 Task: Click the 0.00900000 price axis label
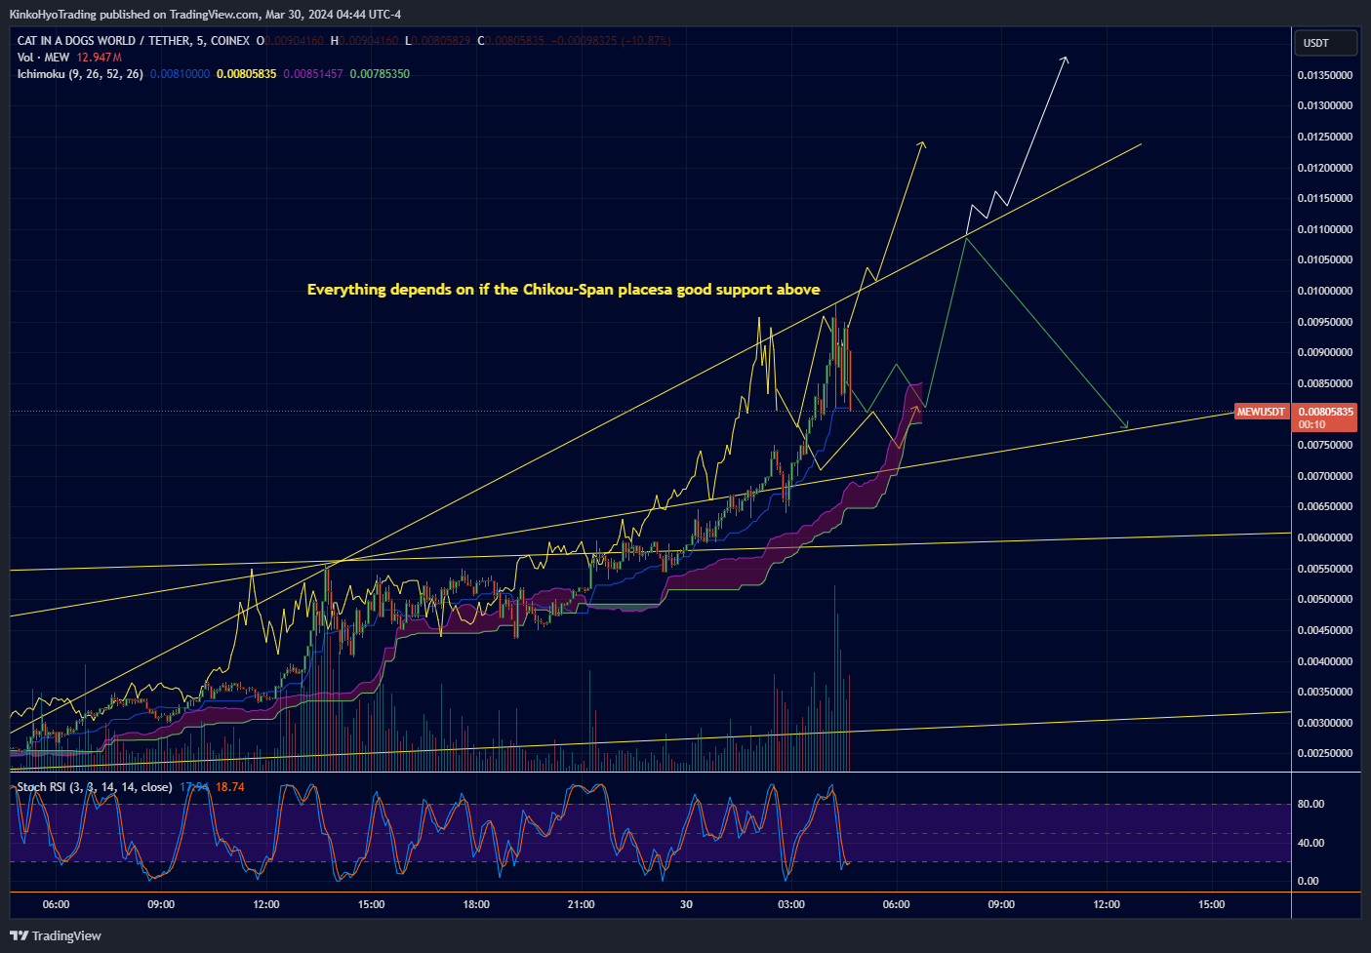tap(1325, 352)
